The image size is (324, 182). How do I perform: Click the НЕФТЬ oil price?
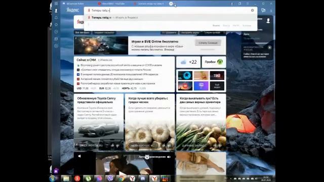129,88
